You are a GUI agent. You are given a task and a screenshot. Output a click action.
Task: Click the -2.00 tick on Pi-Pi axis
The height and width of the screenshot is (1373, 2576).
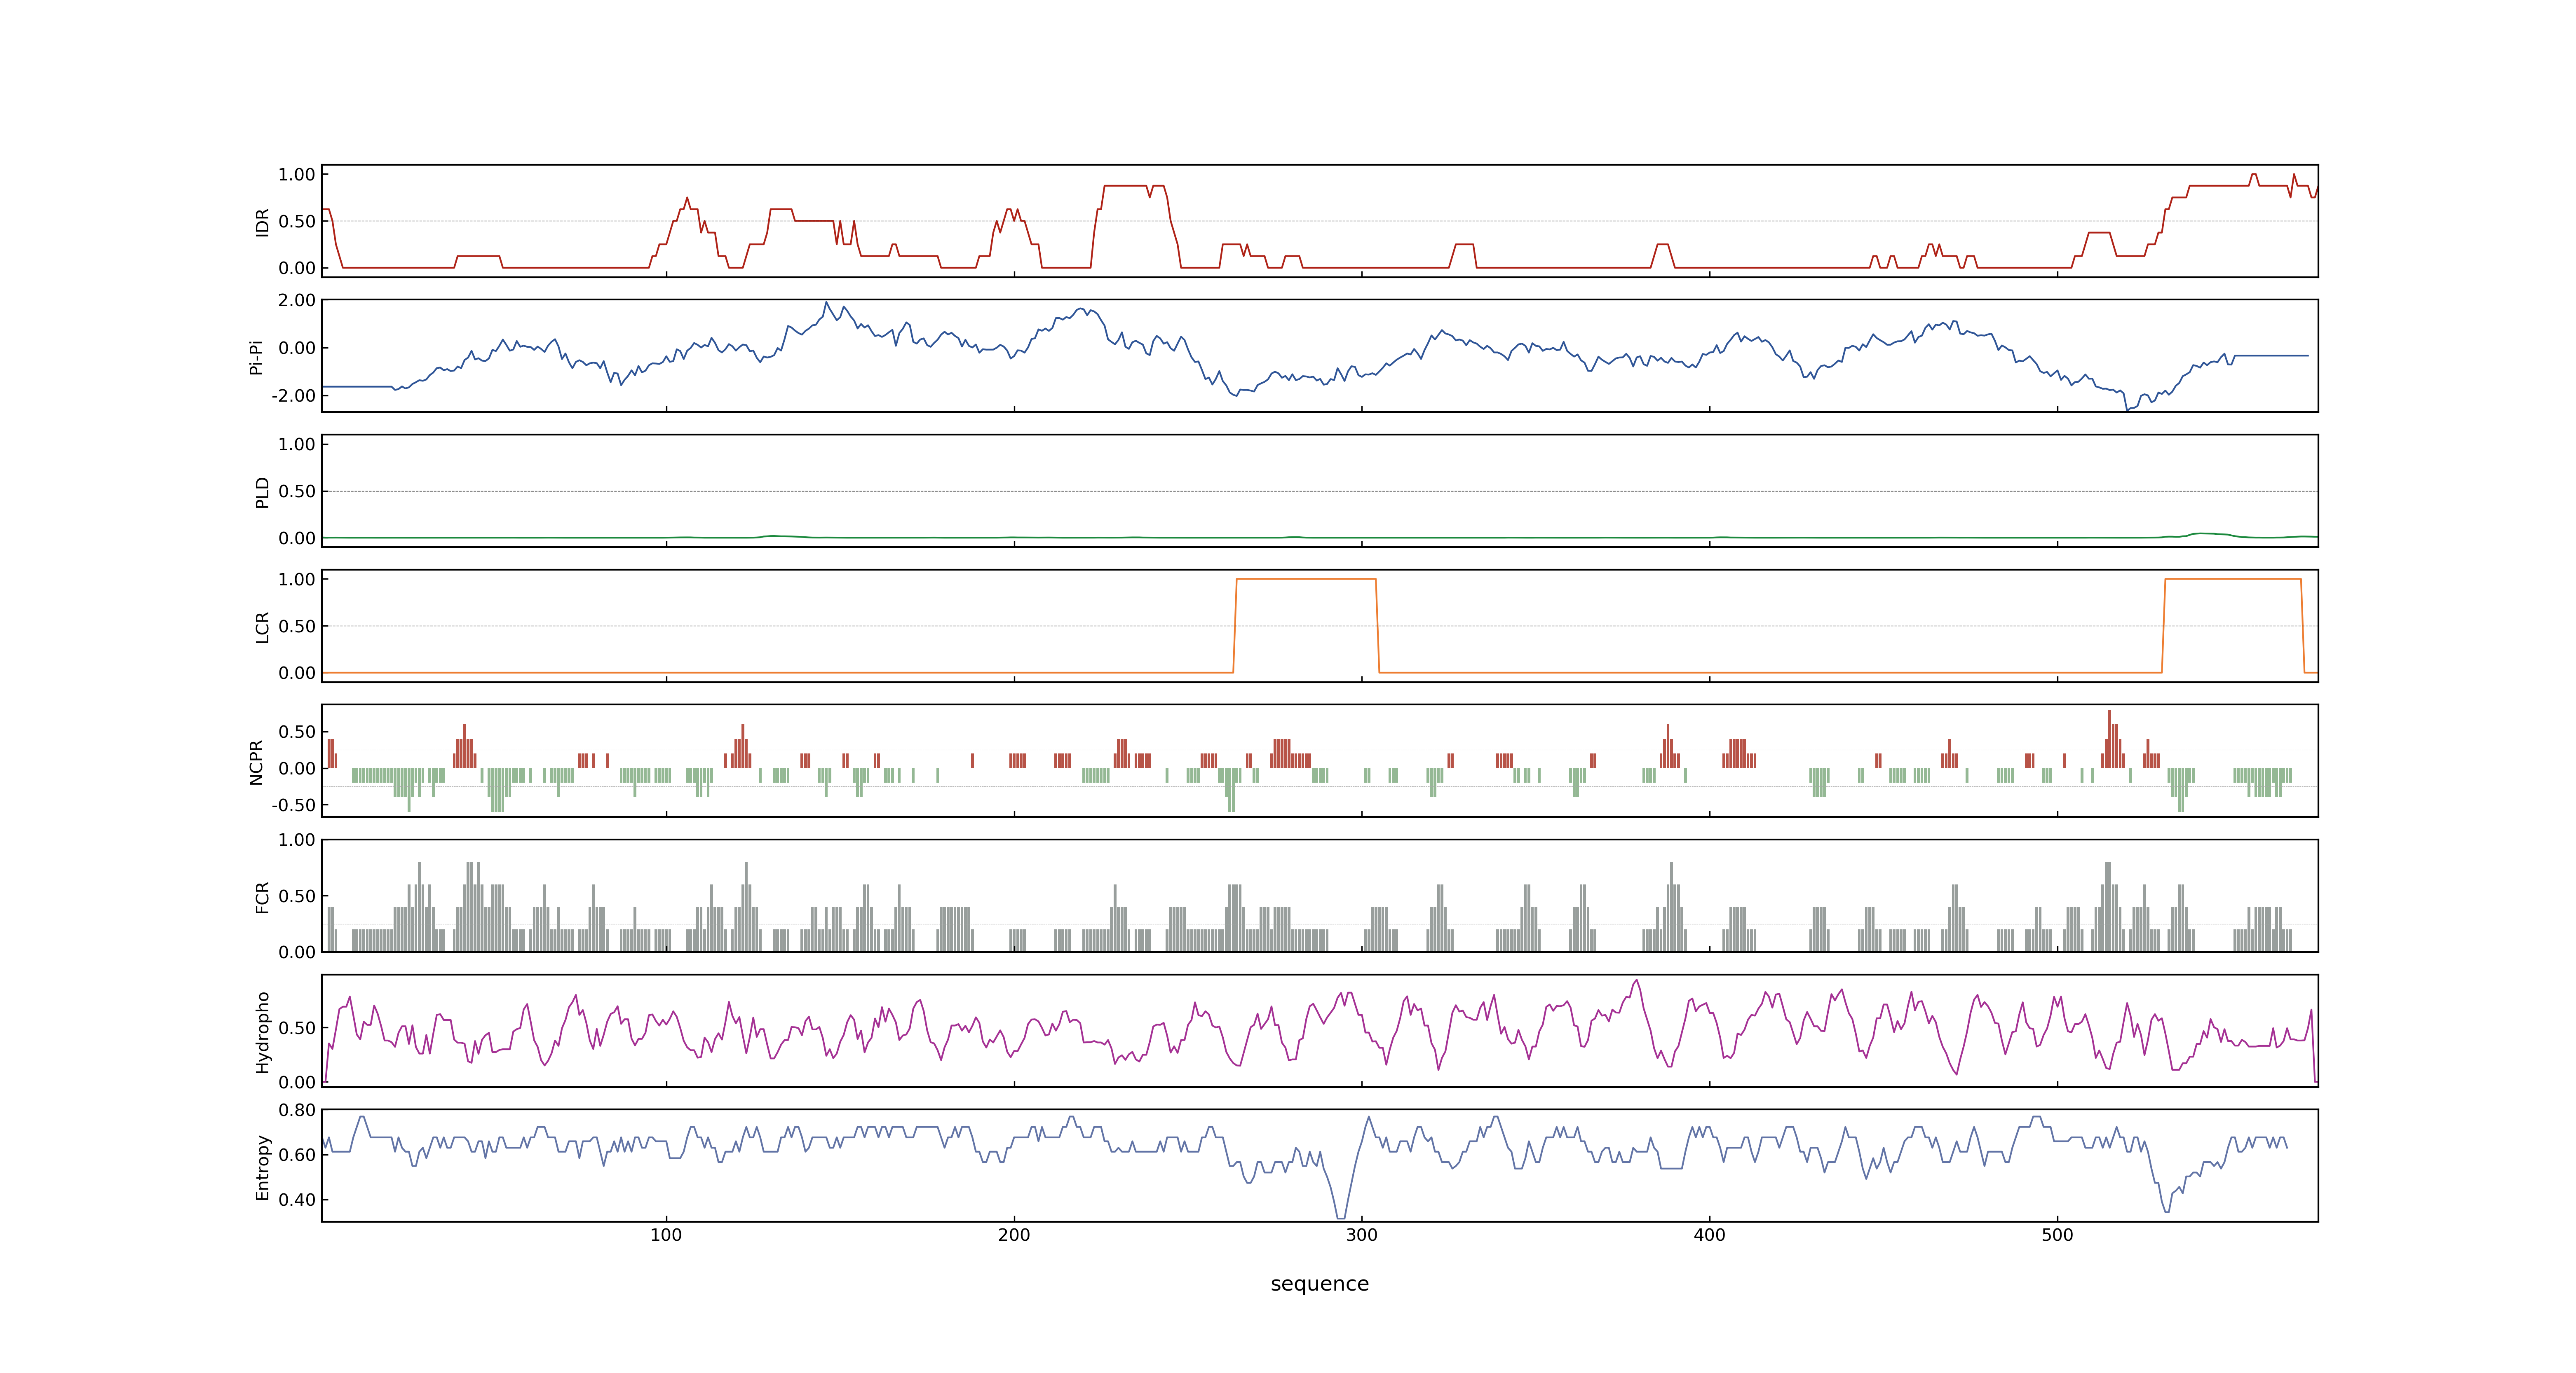click(x=293, y=396)
